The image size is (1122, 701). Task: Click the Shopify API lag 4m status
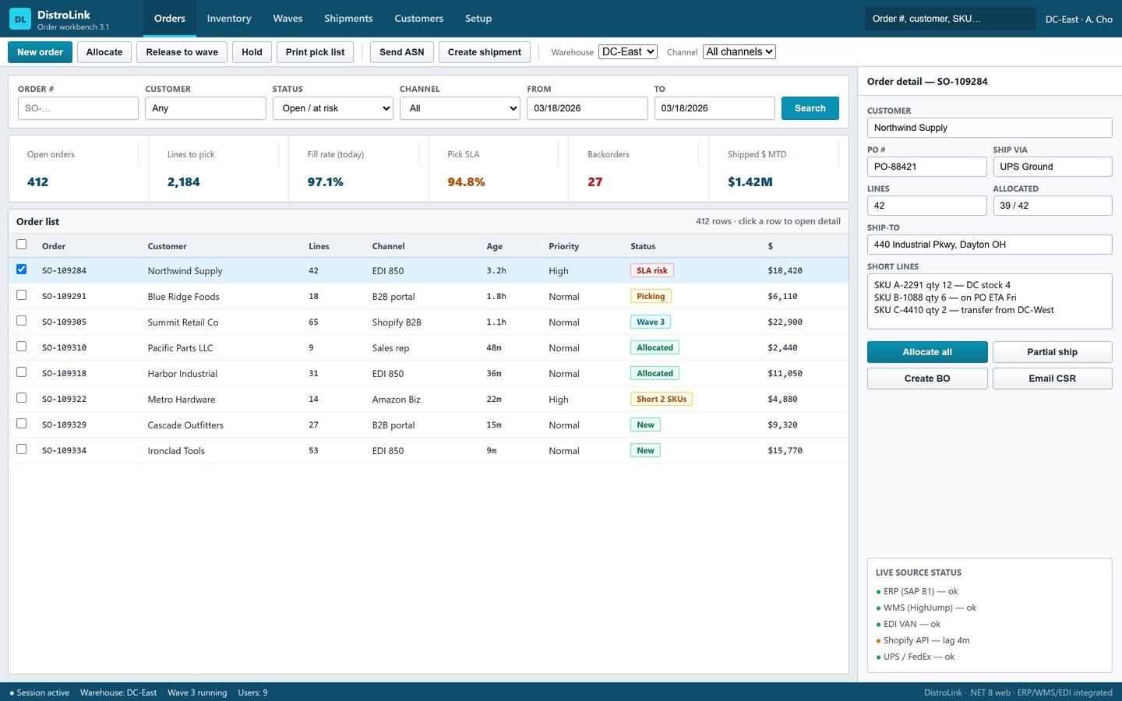[x=923, y=640]
